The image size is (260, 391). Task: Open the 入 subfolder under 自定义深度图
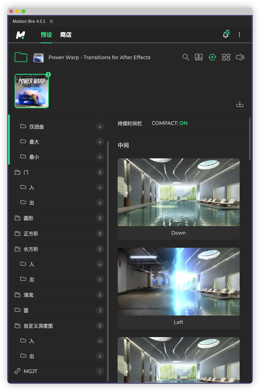click(x=58, y=341)
